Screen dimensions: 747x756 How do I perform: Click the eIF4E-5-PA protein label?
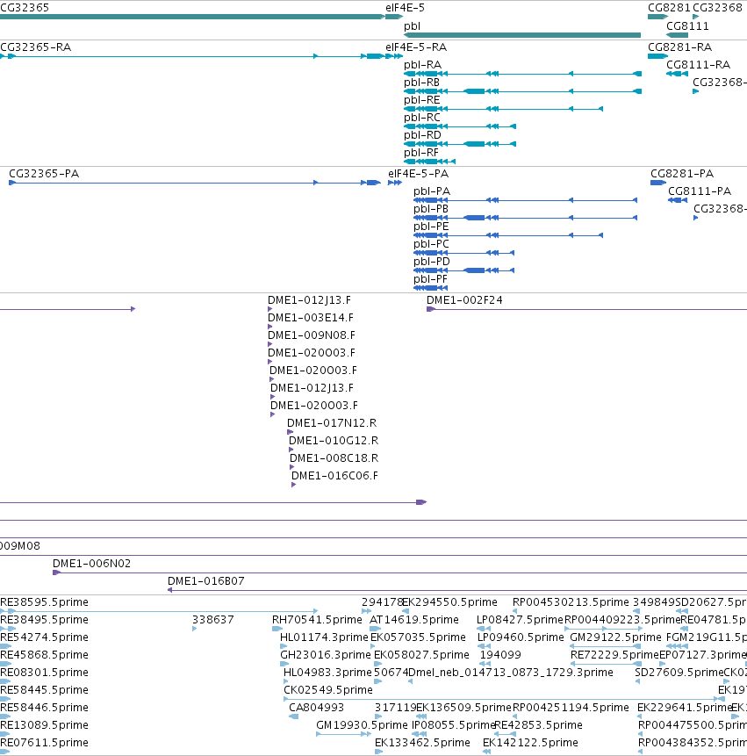pyautogui.click(x=418, y=174)
